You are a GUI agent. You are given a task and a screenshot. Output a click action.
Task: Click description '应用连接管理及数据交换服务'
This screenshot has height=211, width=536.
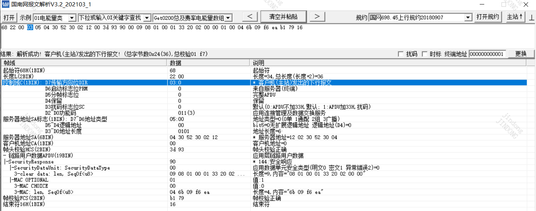pos(289,113)
